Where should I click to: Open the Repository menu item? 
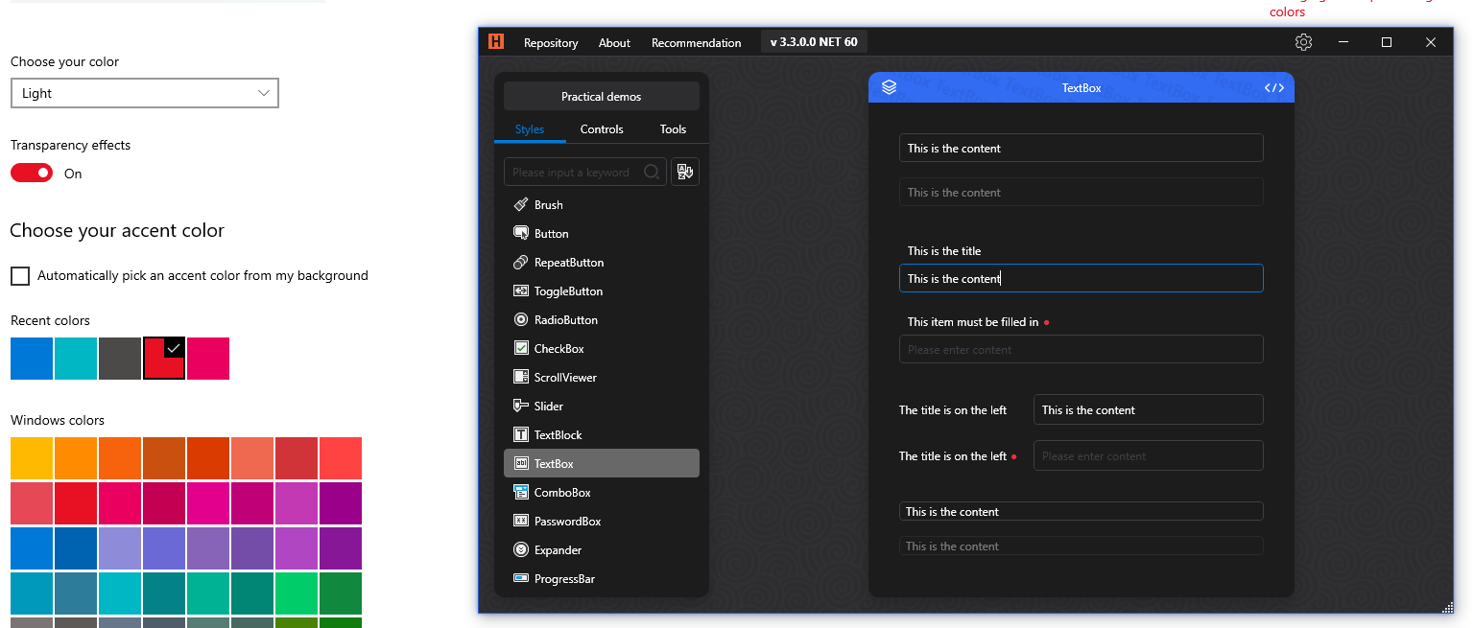coord(550,42)
